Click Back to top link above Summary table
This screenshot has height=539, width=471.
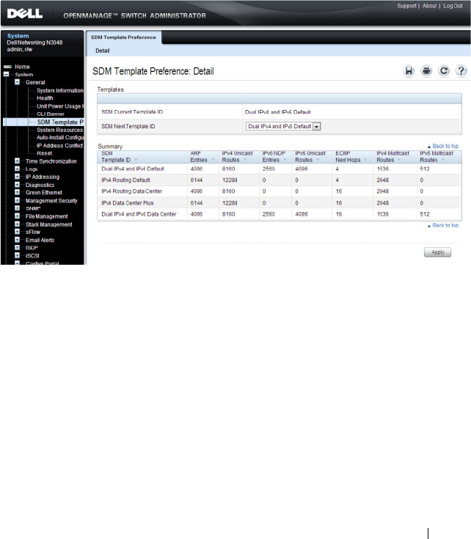pos(443,146)
